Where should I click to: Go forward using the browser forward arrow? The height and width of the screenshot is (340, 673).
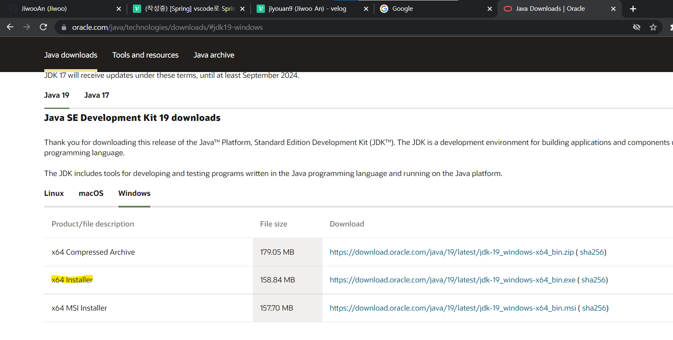click(x=27, y=27)
